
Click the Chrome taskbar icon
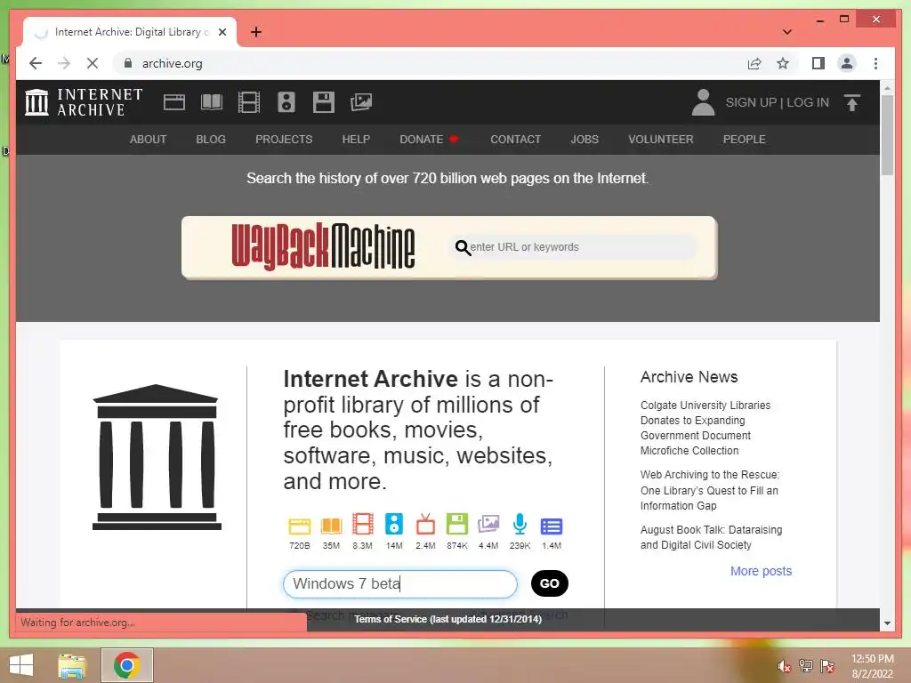coord(127,665)
